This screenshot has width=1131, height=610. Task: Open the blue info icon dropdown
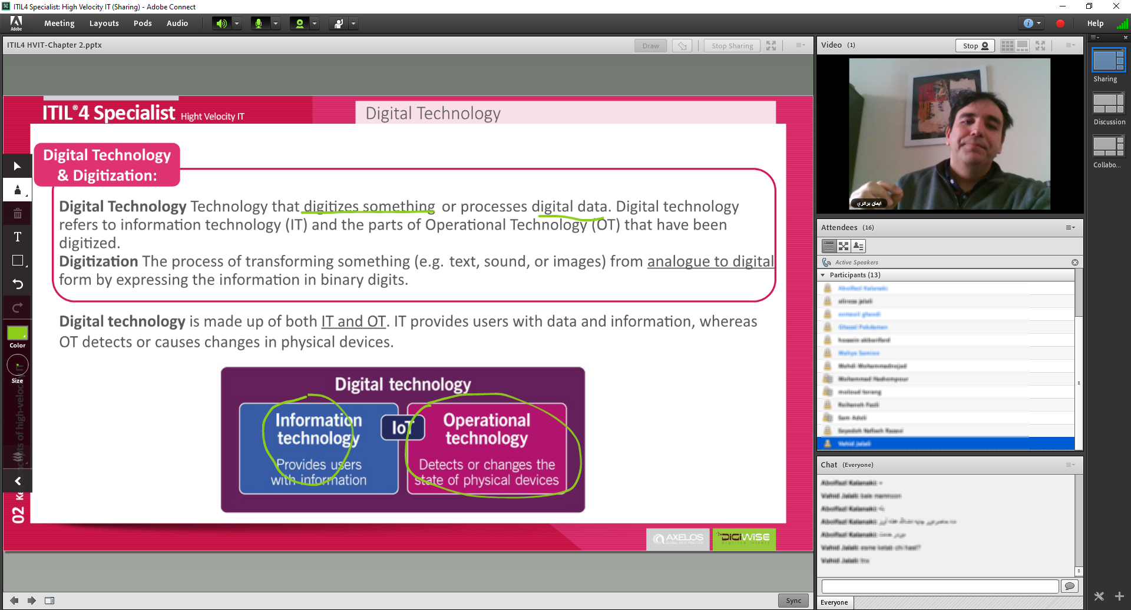(1032, 24)
